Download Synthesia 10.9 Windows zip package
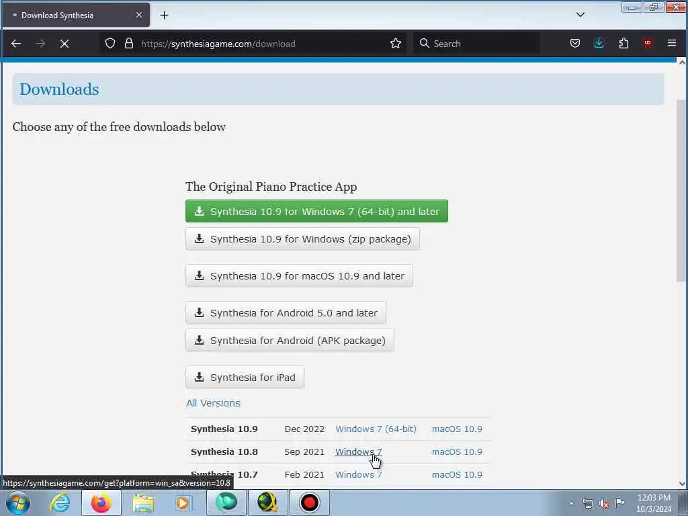Viewport: 688px width, 516px height. pos(302,239)
